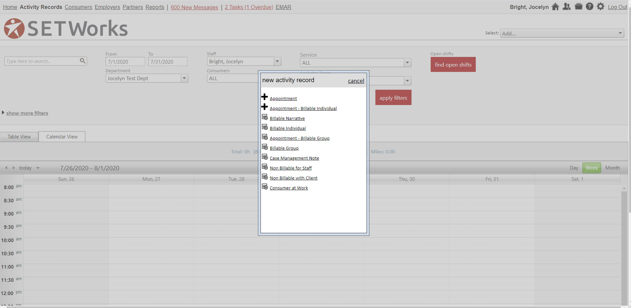Open the dropdown arrow next to today

[x=38, y=168]
